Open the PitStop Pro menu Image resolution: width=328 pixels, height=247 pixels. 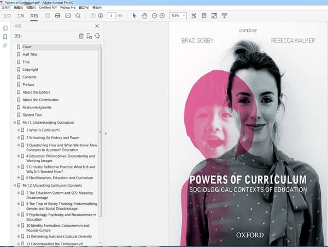pyautogui.click(x=68, y=8)
